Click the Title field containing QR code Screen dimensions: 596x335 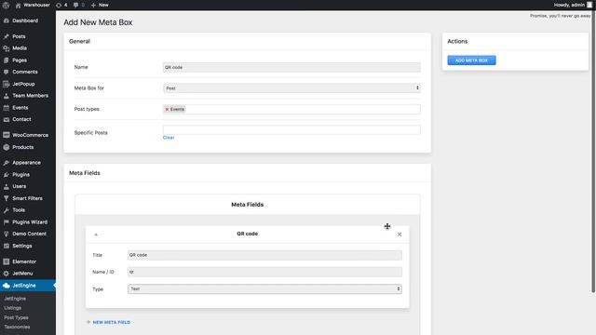(x=264, y=255)
